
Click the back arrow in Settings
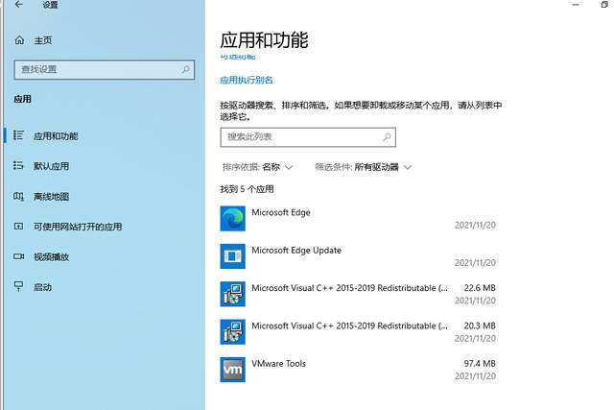pyautogui.click(x=18, y=4)
